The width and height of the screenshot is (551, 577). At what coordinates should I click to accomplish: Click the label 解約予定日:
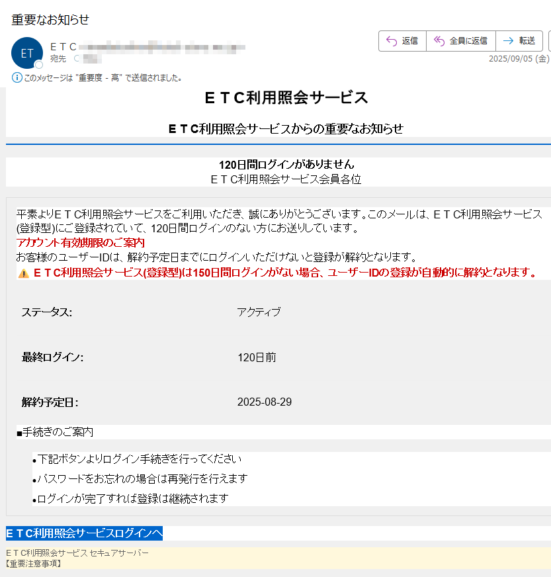(50, 402)
